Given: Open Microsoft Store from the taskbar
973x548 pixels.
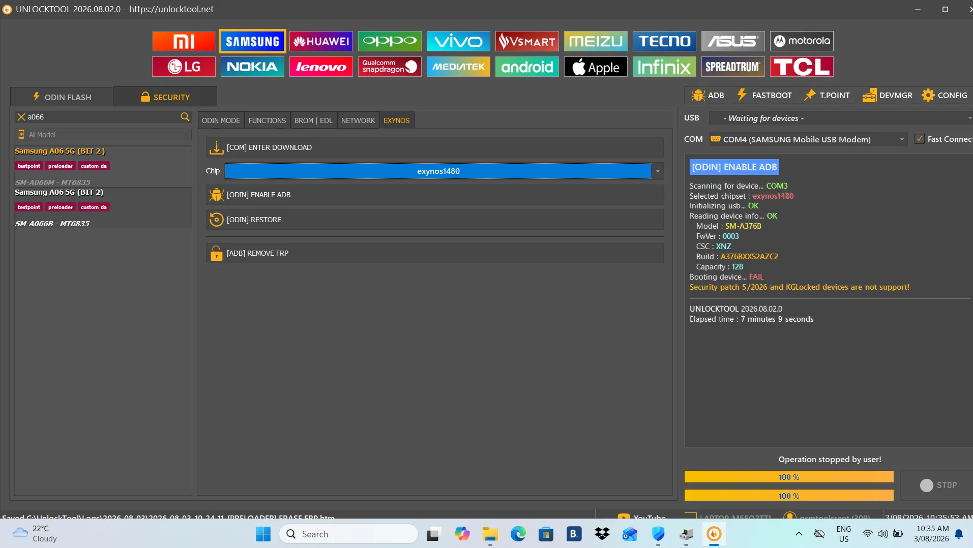Looking at the screenshot, I should 546,534.
